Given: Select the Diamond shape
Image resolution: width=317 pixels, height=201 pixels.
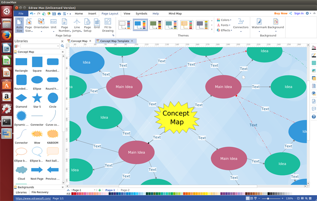Looking at the screenshot, I should coord(21,98).
